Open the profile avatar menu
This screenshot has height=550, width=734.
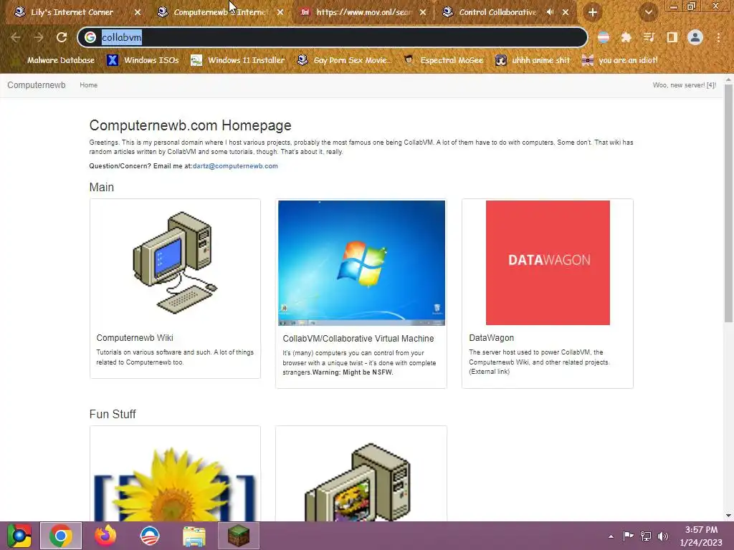pos(695,37)
